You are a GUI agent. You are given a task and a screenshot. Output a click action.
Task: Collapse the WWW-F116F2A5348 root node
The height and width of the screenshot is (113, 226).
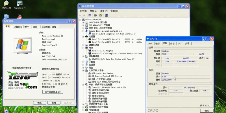80,19
